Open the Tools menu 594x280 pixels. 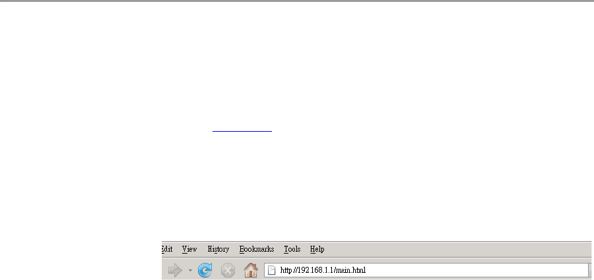pyautogui.click(x=292, y=249)
